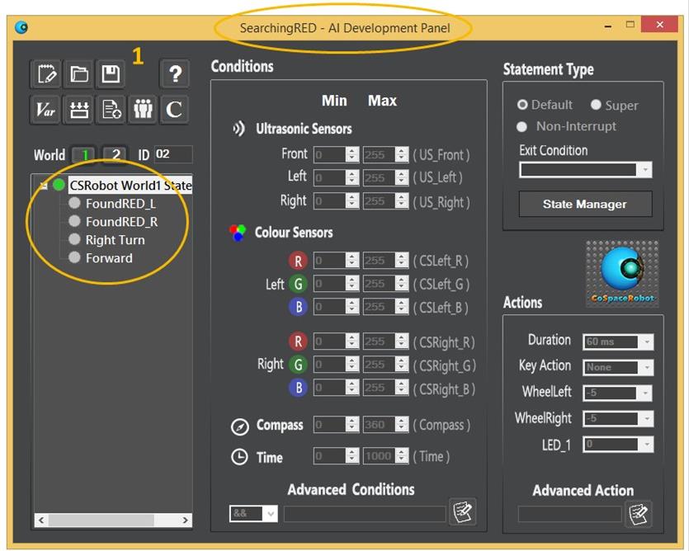Open the WheelLeft value dropdown

(646, 393)
